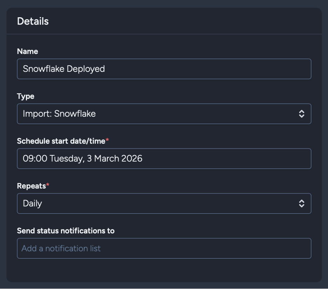
Task: Focus the Add a notification list field
Action: point(164,248)
